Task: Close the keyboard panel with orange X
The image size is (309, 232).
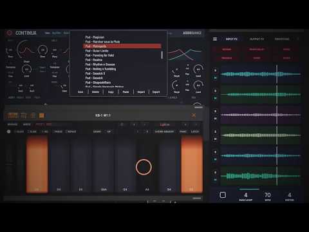Action: 193,115
